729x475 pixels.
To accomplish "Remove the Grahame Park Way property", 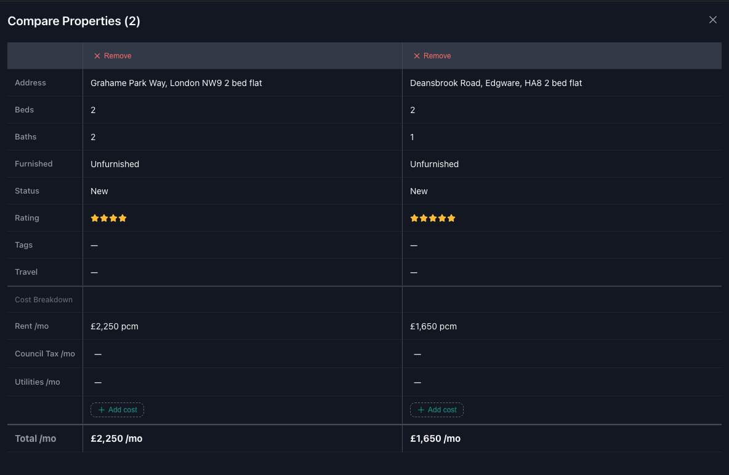I will click(113, 56).
